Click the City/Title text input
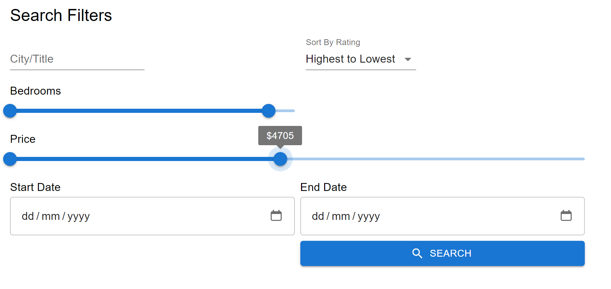This screenshot has height=289, width=611. pyautogui.click(x=77, y=59)
